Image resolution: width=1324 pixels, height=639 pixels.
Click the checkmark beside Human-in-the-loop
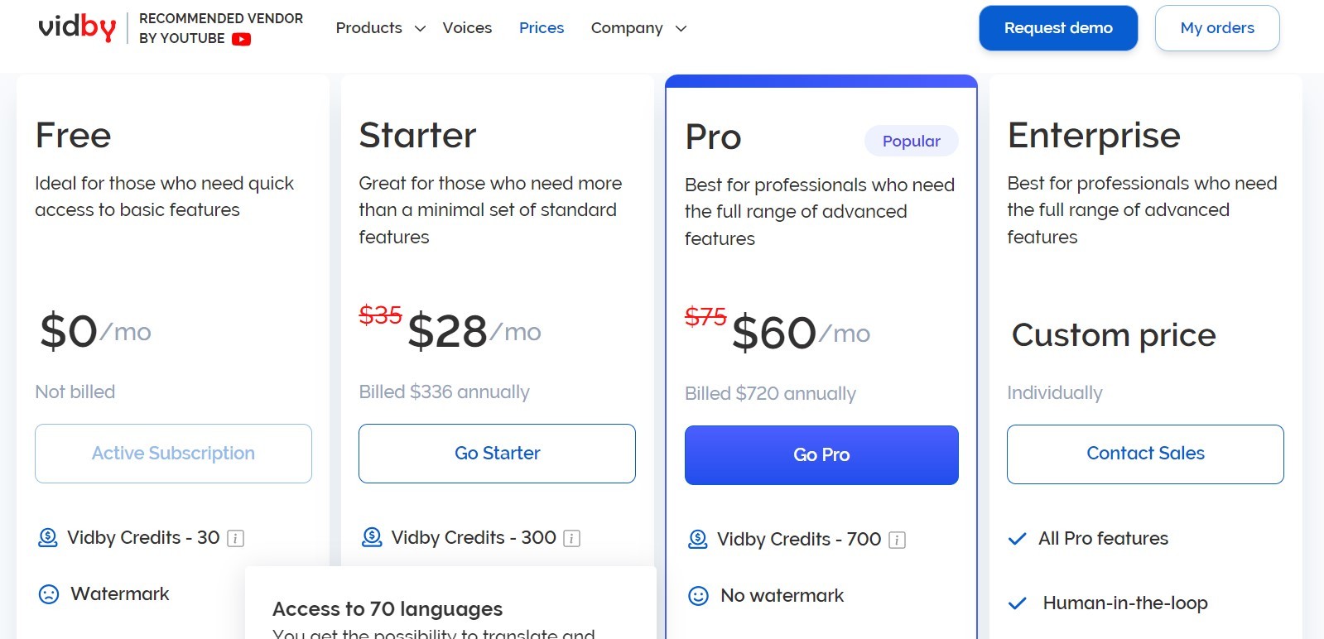pyautogui.click(x=1017, y=603)
